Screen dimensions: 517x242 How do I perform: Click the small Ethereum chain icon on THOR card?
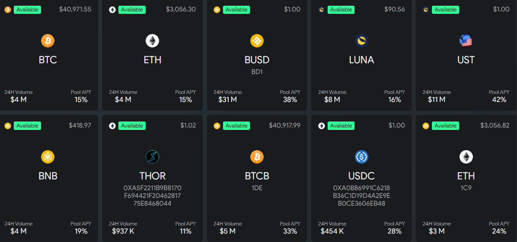(112, 126)
